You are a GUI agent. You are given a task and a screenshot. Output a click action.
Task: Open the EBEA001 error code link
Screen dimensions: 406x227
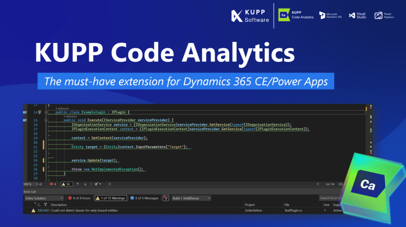(x=43, y=210)
